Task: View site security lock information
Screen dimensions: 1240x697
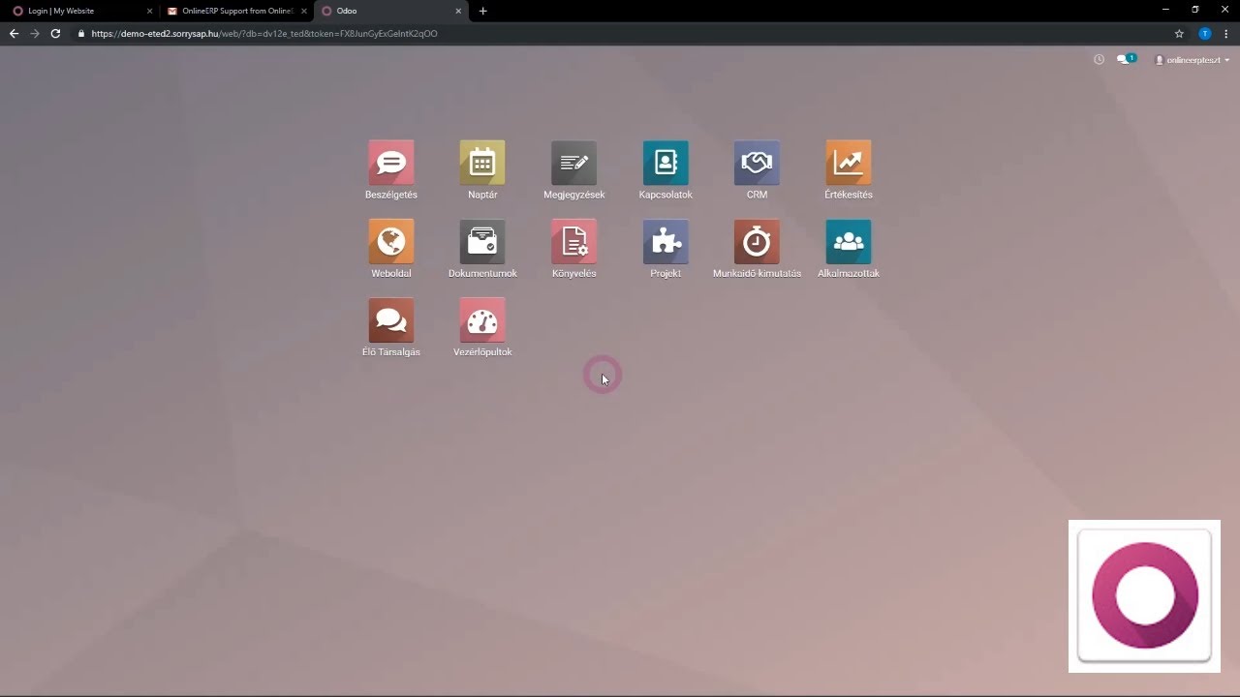Action: point(80,33)
